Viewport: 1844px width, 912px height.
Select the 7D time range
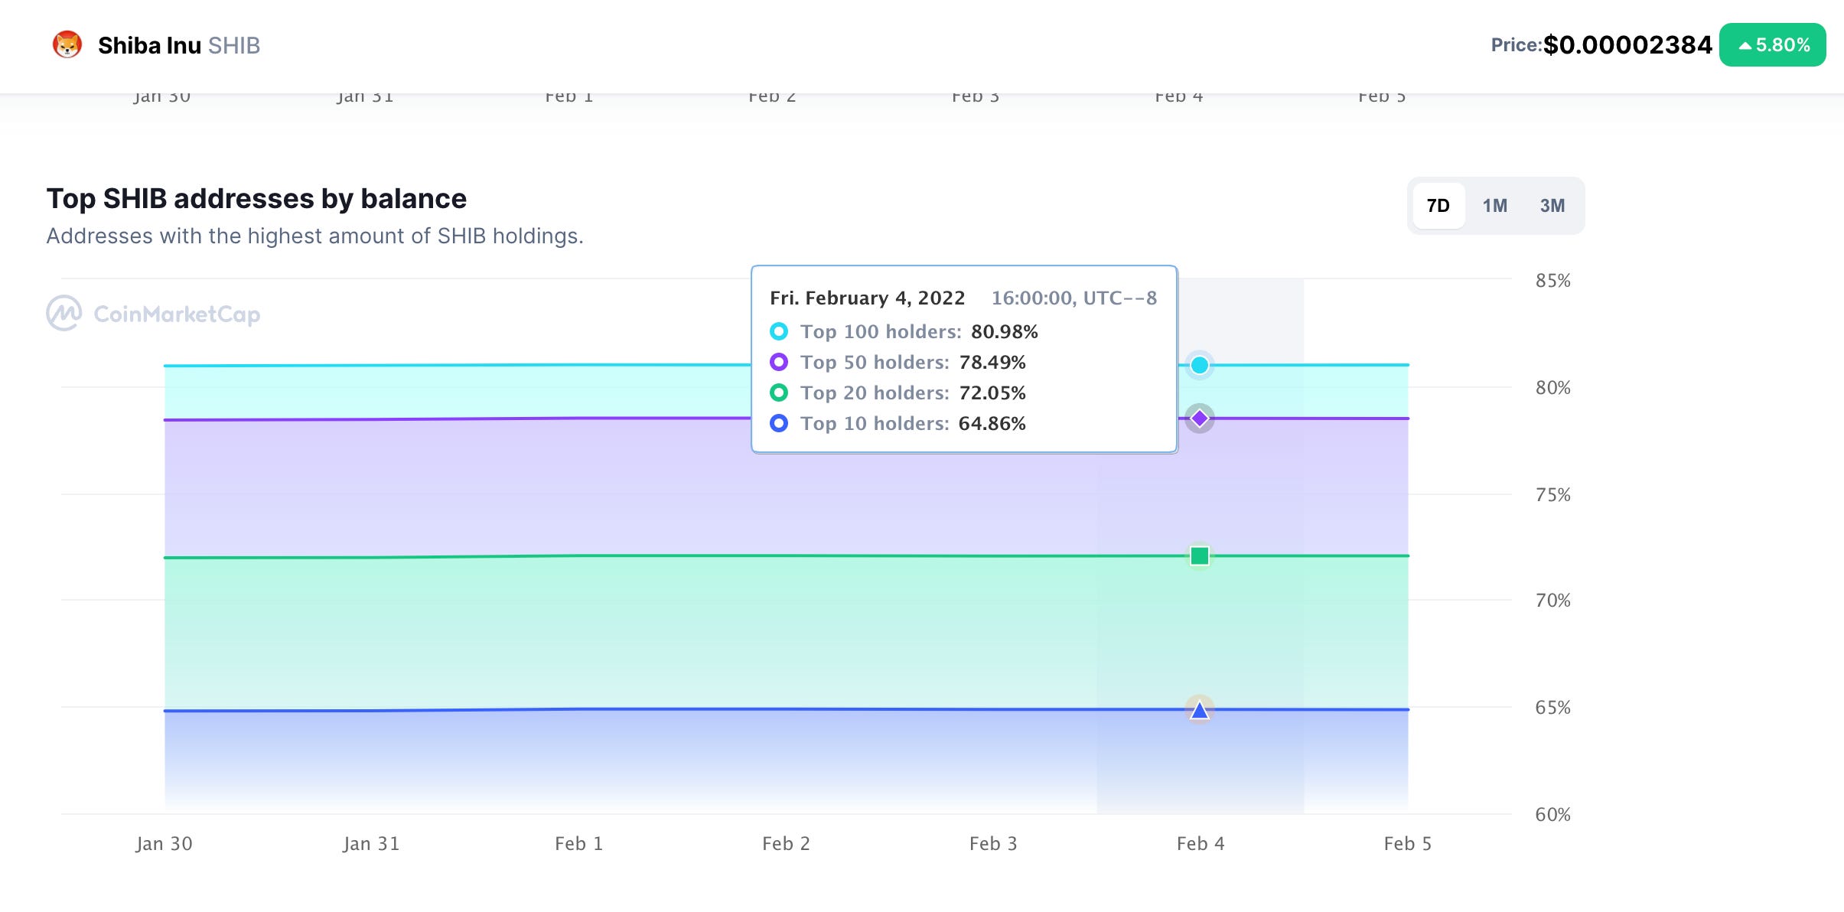click(x=1438, y=206)
